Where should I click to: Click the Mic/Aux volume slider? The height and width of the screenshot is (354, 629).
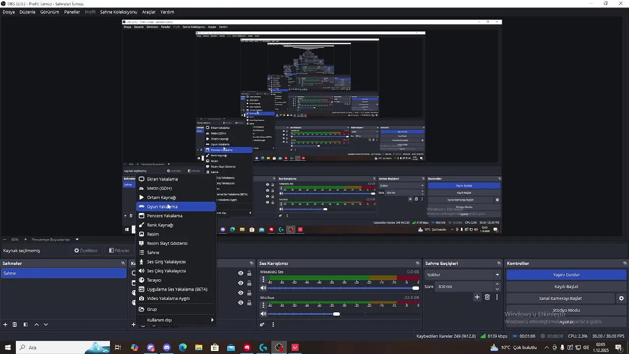tap(344, 314)
